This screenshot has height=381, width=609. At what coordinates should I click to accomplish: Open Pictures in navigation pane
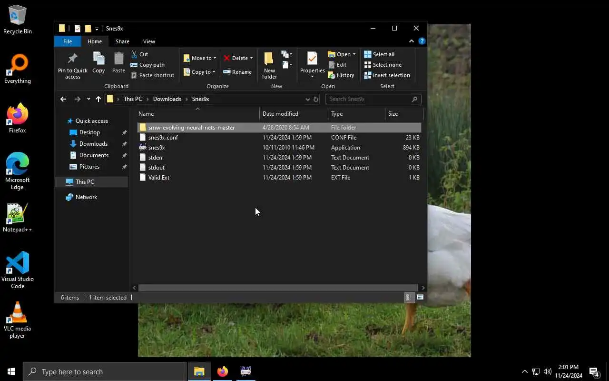click(x=89, y=167)
